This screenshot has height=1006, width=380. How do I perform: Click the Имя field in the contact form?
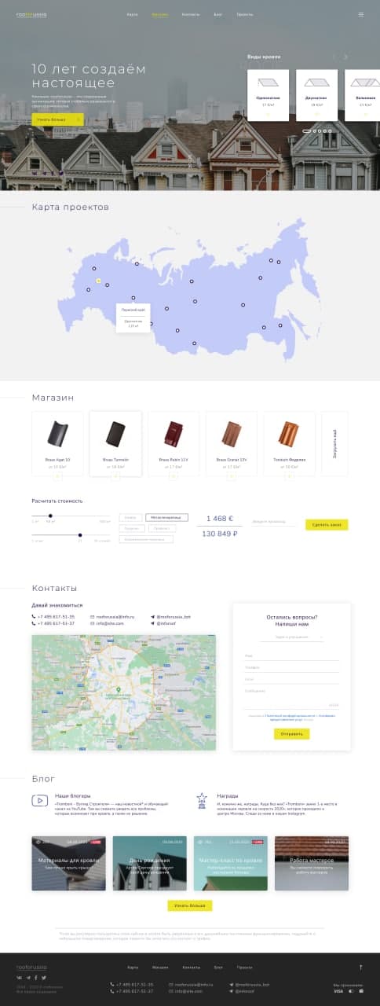point(292,655)
